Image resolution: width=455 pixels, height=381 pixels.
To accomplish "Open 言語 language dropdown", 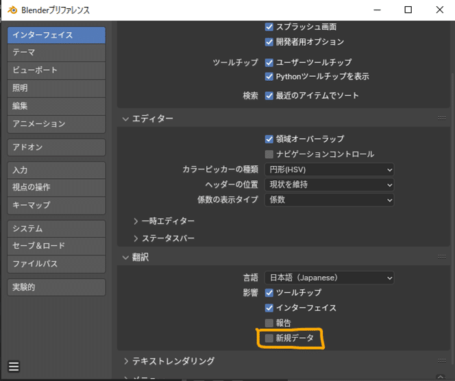I will [330, 278].
